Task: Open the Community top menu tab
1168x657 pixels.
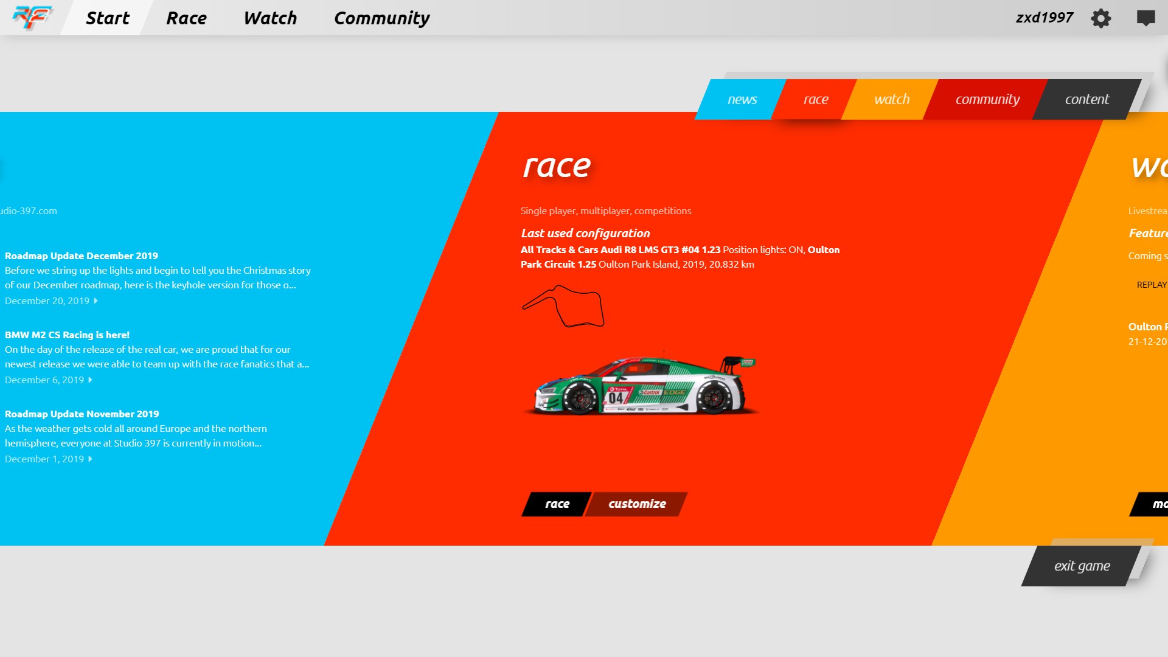Action: pos(381,18)
